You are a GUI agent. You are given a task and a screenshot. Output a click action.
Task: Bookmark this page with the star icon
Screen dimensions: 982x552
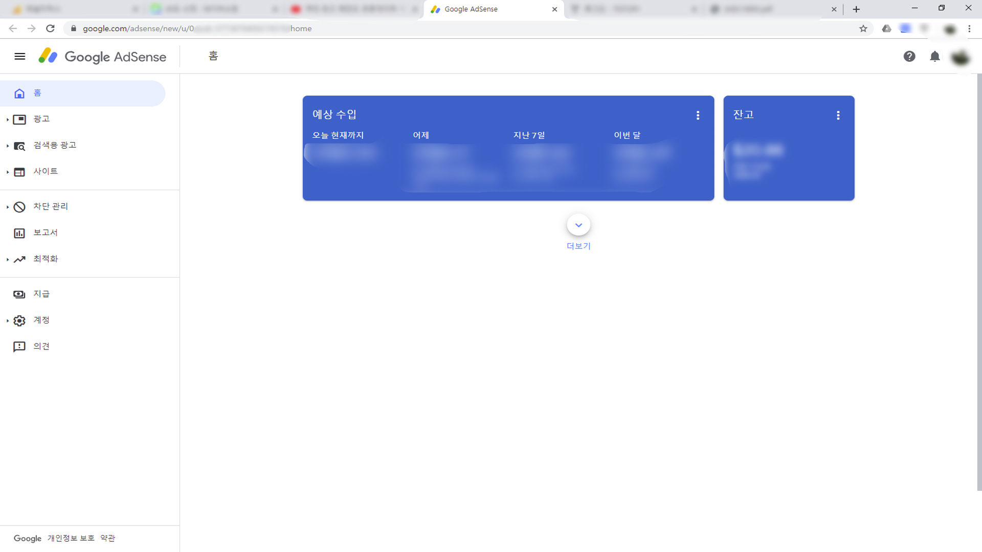(x=863, y=29)
